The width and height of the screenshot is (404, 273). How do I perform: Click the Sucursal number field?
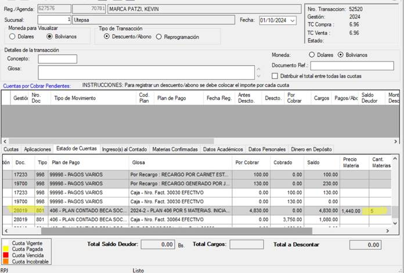click(55, 20)
